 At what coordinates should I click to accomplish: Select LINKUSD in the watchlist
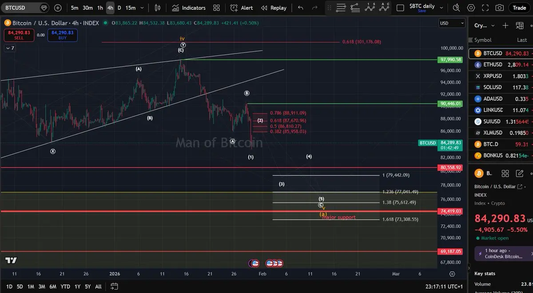[x=501, y=110]
